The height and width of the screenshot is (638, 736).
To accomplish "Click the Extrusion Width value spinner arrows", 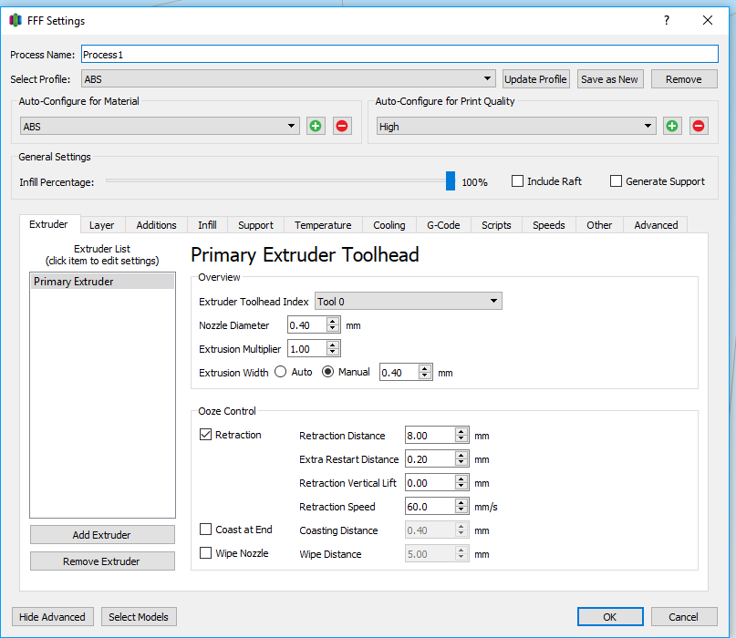I will tap(425, 372).
